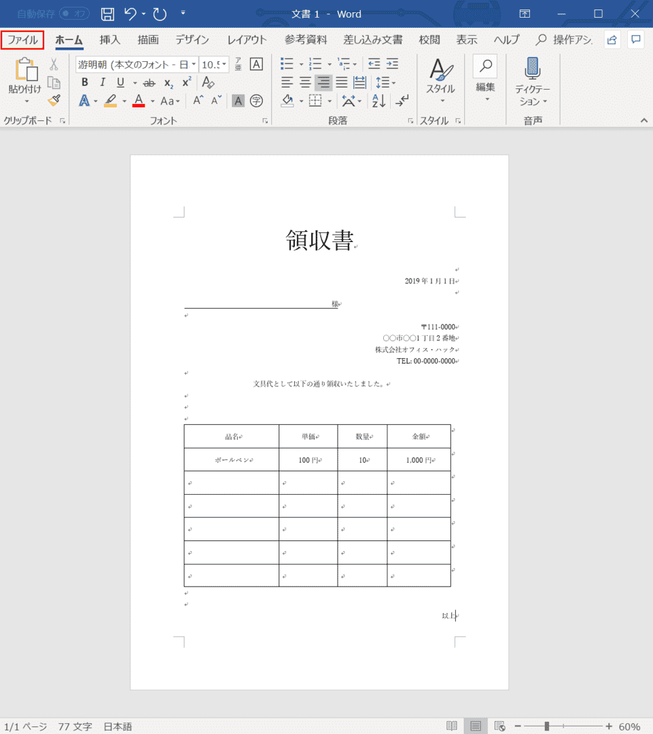Apply distributed alignment

pyautogui.click(x=359, y=82)
